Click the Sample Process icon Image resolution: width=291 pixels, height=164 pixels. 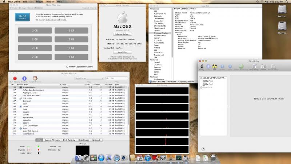pos(36,78)
